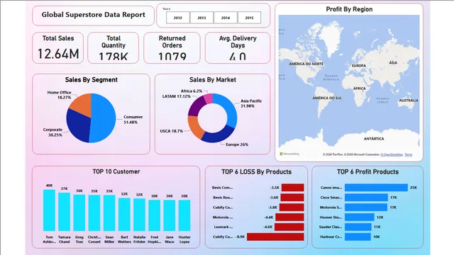The height and width of the screenshot is (255, 454).
Task: Click the Bevis Com... -3.5K loss bar
Action: (293, 188)
